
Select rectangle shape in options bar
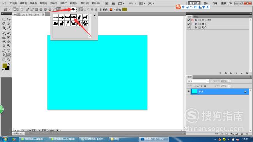(x=37, y=9)
